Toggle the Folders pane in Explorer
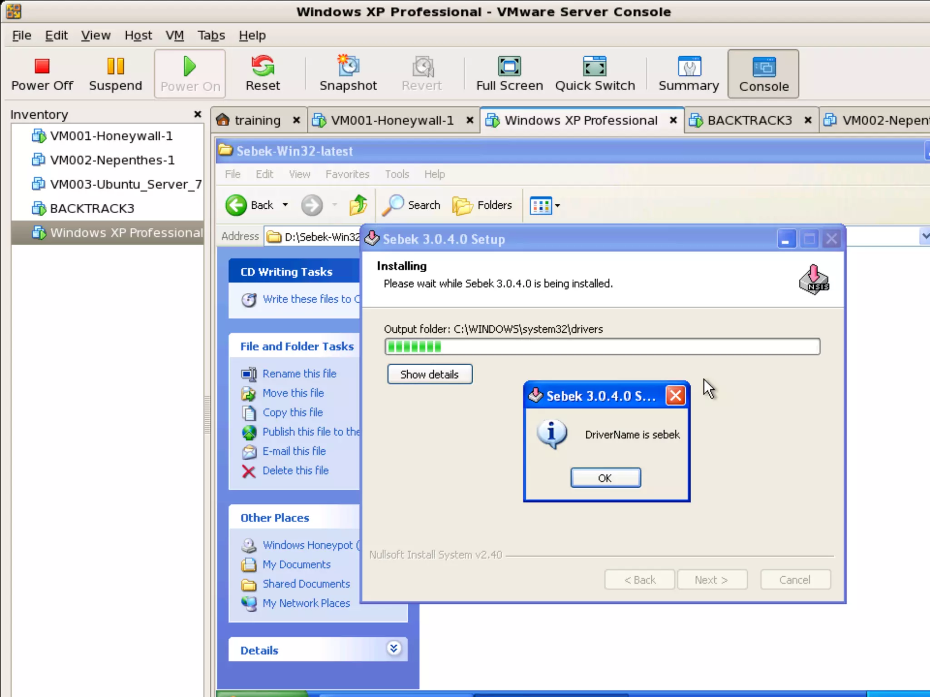Screen dimensions: 930x697 pos(482,205)
